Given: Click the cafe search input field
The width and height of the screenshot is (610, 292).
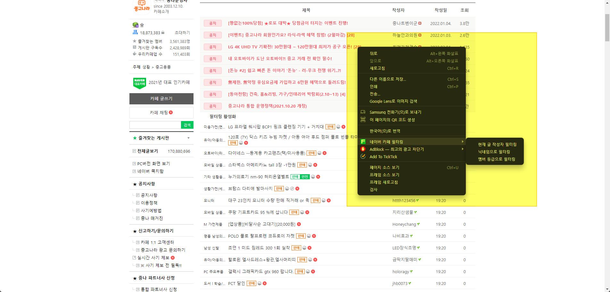Looking at the screenshot, I should pos(155,125).
